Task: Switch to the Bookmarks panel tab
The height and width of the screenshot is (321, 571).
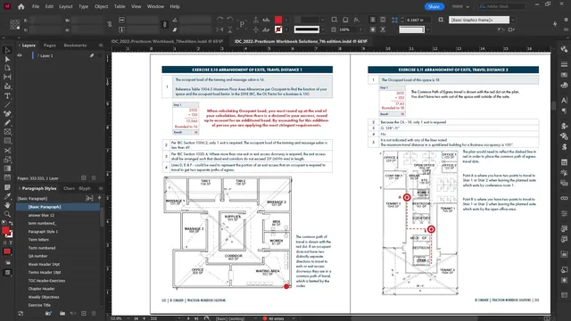Action: pyautogui.click(x=75, y=45)
